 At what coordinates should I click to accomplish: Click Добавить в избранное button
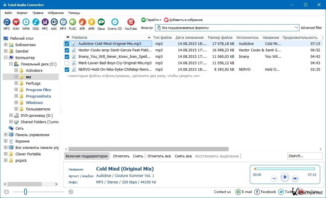(x=183, y=20)
